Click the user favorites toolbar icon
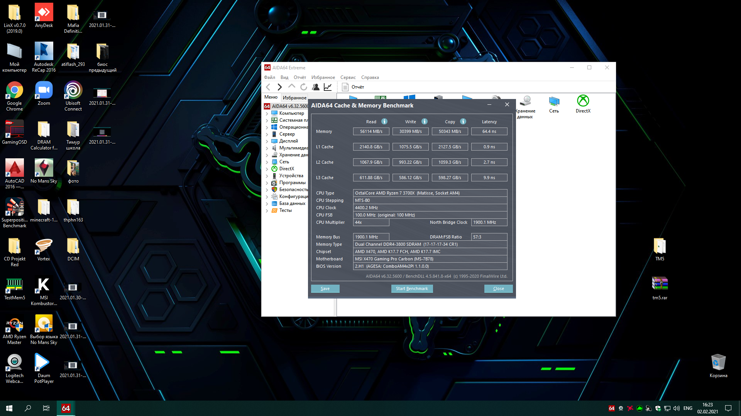The image size is (741, 416). (x=316, y=87)
